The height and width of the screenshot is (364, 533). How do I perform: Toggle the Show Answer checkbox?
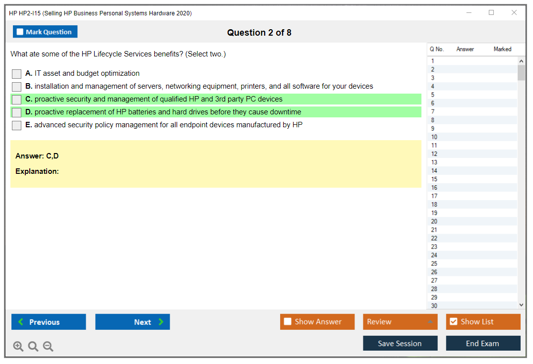click(x=288, y=322)
